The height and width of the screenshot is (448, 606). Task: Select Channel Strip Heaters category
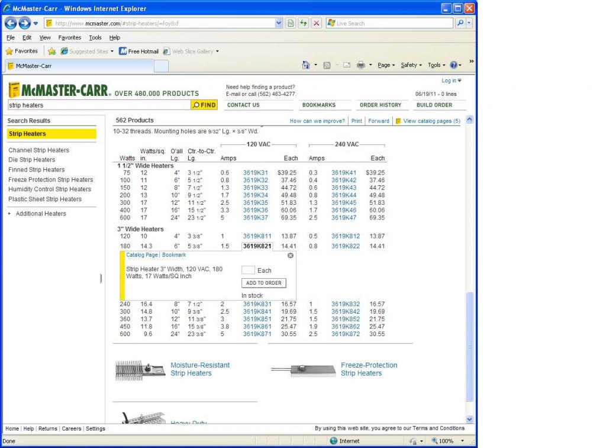click(x=38, y=150)
